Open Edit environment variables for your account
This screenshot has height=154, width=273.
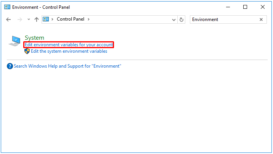tap(69, 45)
